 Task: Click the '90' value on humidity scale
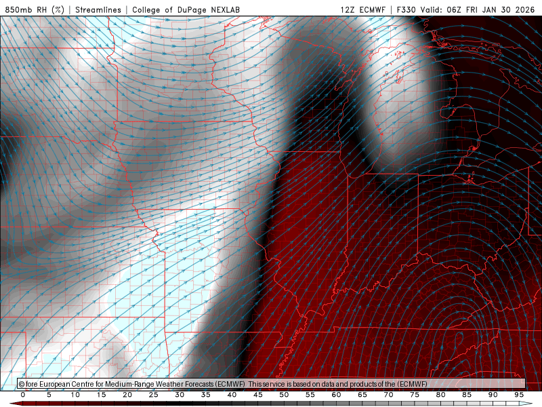tap(493, 395)
